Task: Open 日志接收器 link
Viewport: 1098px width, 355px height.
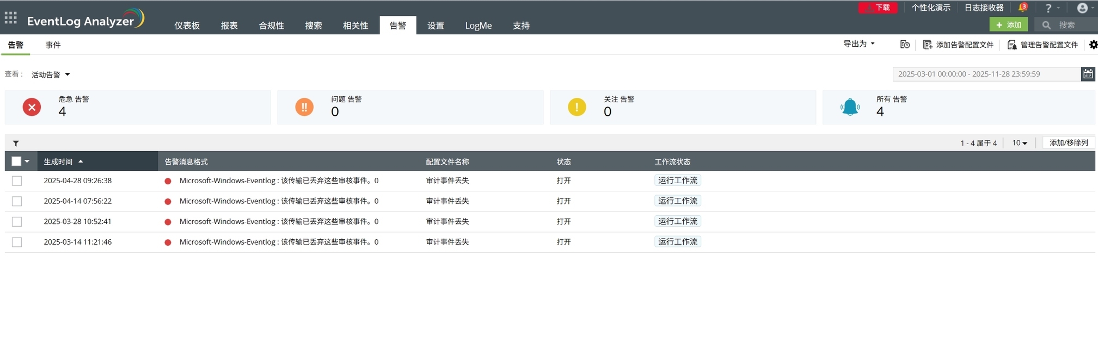Action: [x=984, y=8]
